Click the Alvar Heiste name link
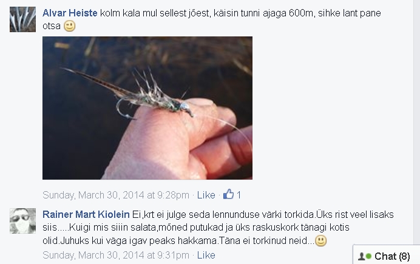 click(70, 13)
